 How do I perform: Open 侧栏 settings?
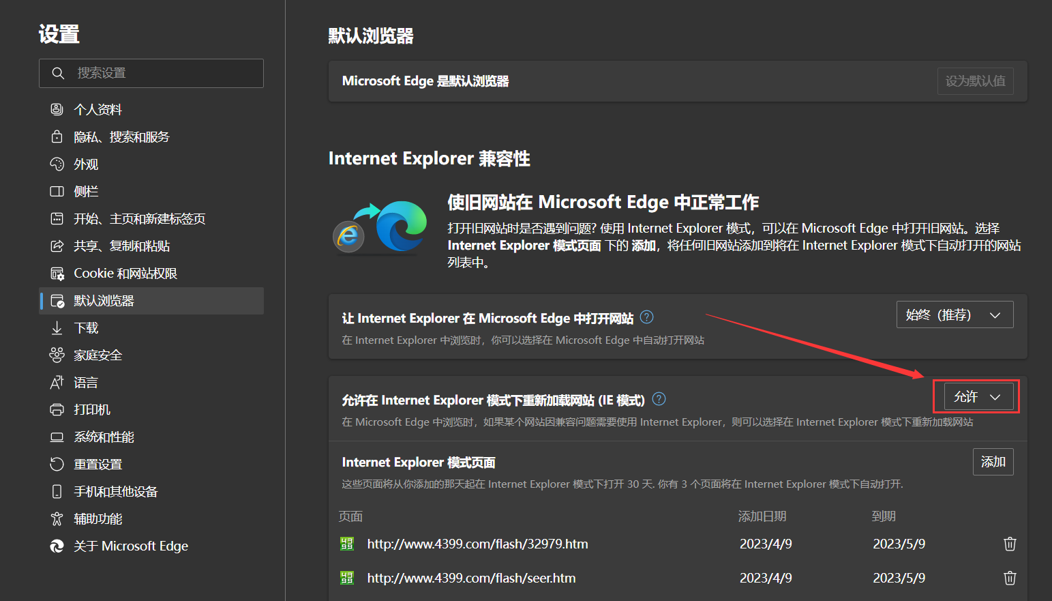[x=151, y=191]
